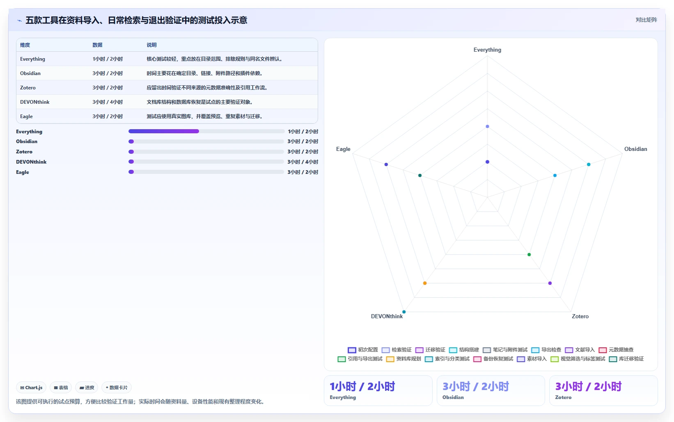This screenshot has height=422, width=674.
Task: Toggle 结构搭建 legend series
Action: tap(464, 350)
